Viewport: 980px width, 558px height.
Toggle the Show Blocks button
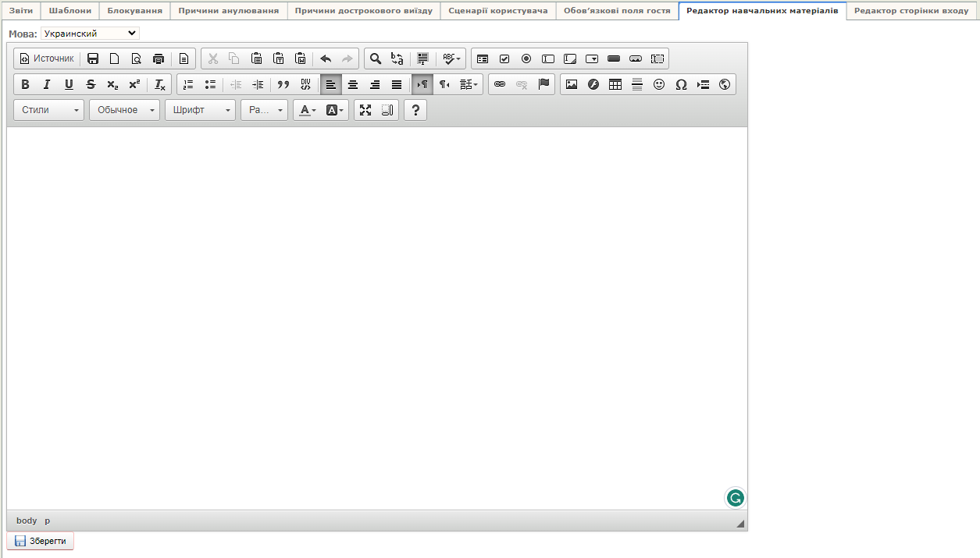click(x=387, y=110)
